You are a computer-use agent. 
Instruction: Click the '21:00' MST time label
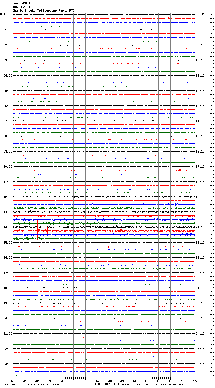coord(8,334)
